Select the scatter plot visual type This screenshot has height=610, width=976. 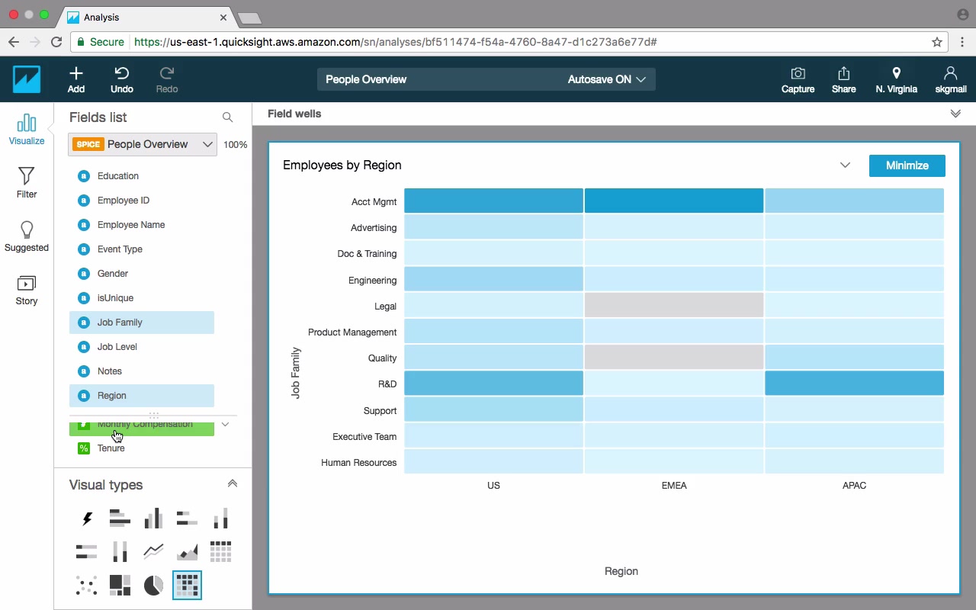point(87,585)
